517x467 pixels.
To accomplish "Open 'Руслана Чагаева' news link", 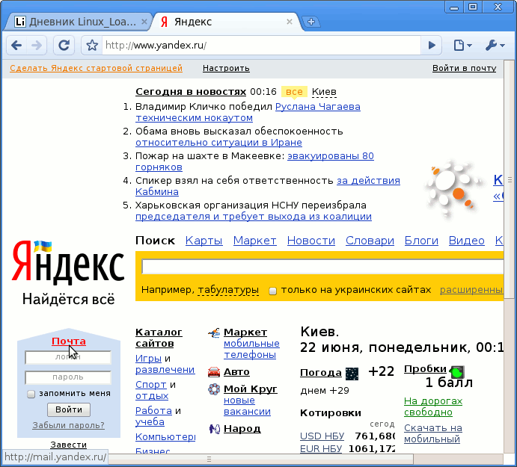I will 318,107.
